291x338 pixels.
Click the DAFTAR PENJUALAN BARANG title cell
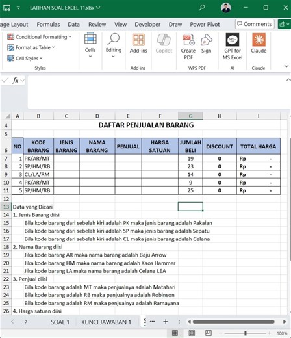(x=146, y=125)
